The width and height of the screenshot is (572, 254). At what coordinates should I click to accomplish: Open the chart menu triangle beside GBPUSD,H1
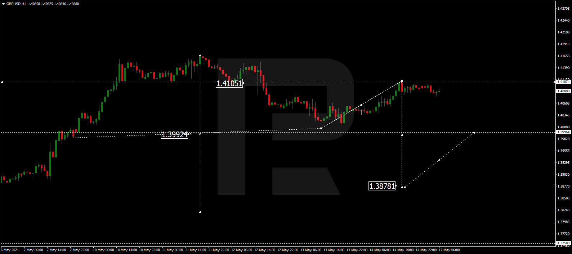3,4
